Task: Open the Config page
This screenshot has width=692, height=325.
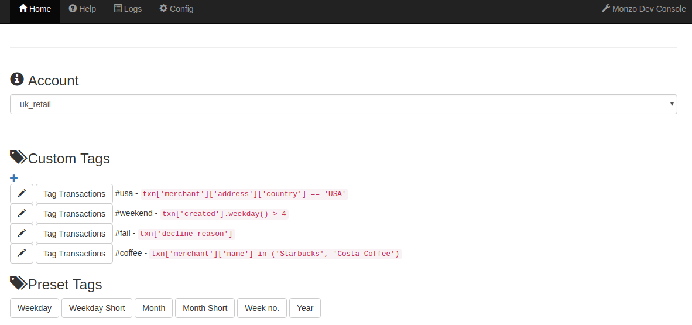Action: point(176,9)
